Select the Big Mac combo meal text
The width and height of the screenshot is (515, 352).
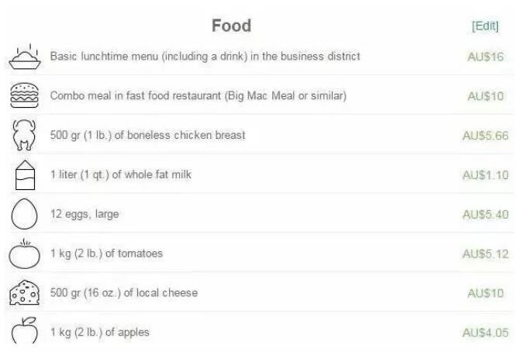[x=198, y=96]
